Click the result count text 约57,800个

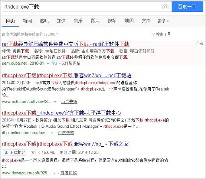coord(49,34)
